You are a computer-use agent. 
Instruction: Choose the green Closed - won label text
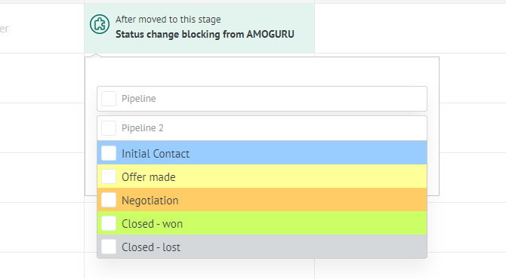click(152, 224)
